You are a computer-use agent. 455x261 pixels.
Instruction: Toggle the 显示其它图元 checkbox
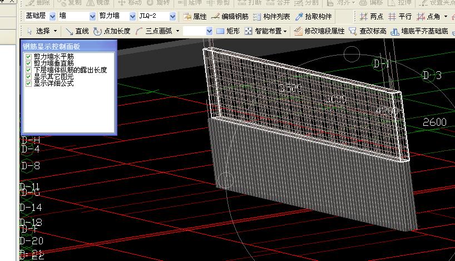pyautogui.click(x=28, y=77)
